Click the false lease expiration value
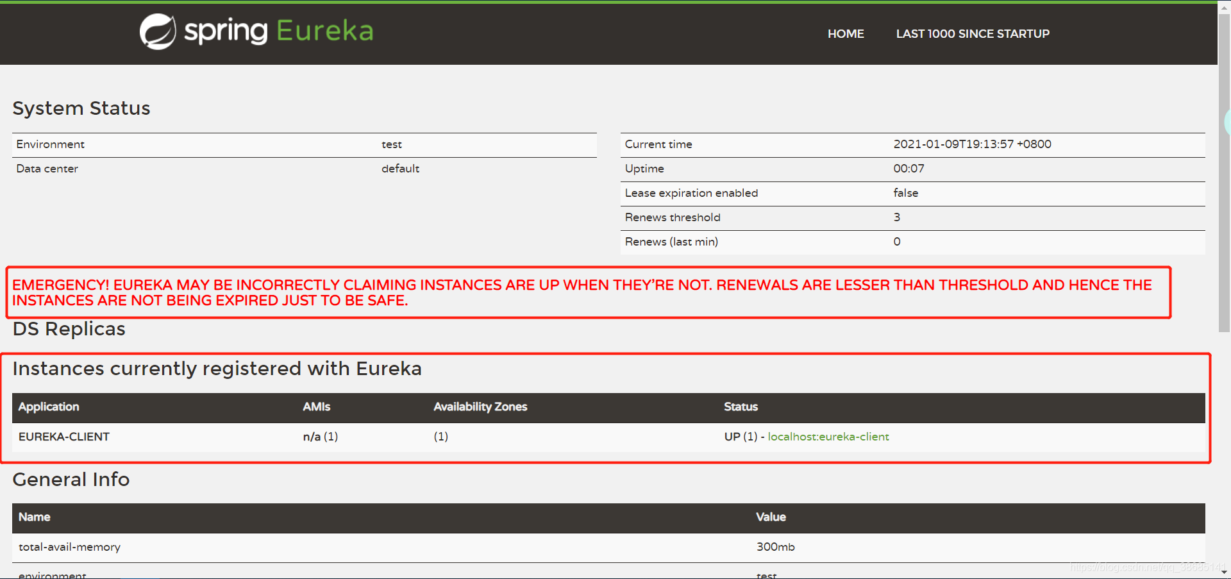The width and height of the screenshot is (1231, 579). pyautogui.click(x=905, y=193)
